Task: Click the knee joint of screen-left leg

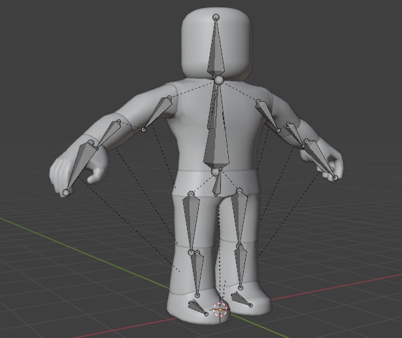Action: pos(191,252)
